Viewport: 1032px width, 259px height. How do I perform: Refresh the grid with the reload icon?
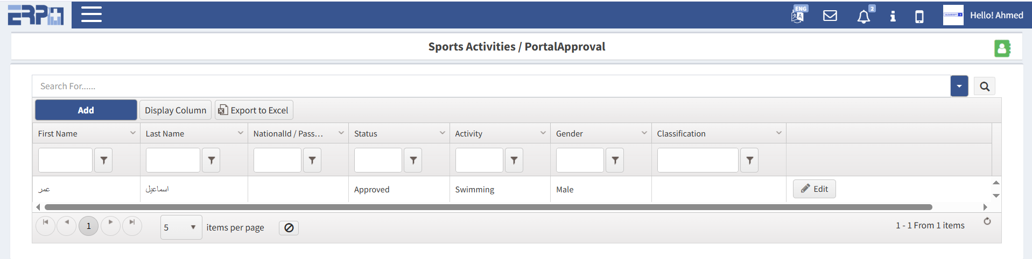tap(987, 221)
